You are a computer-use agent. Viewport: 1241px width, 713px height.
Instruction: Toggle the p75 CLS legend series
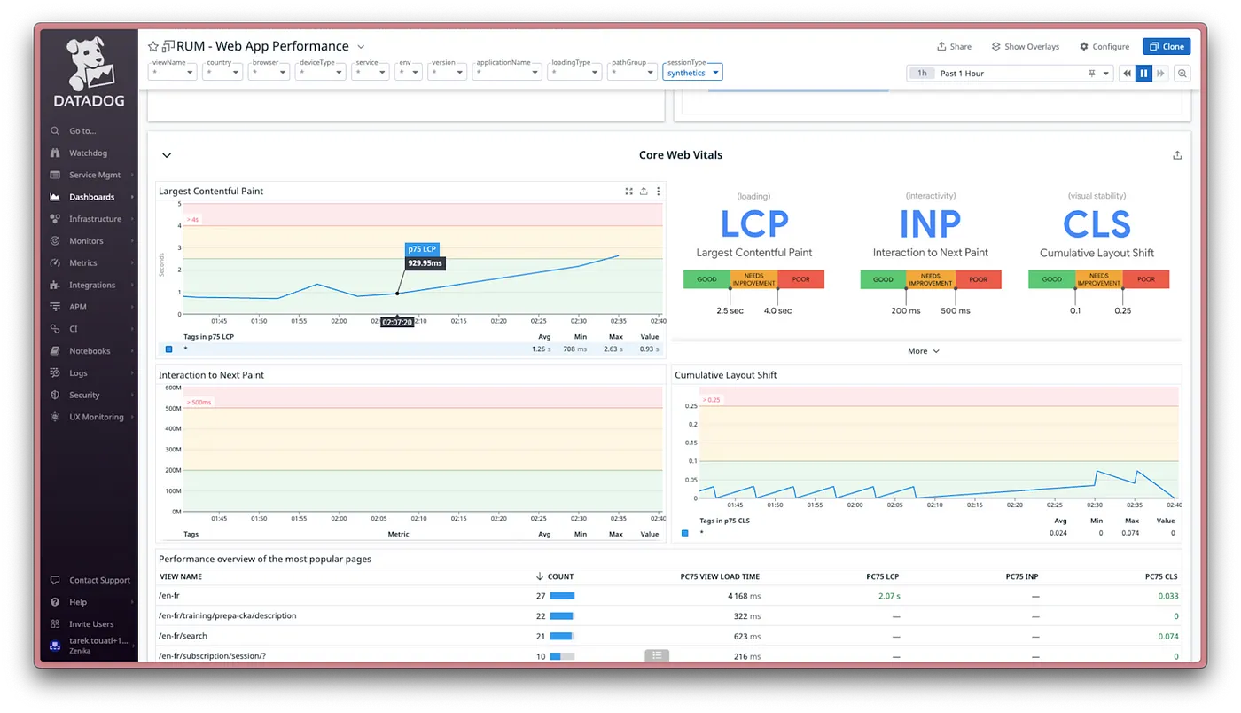click(684, 533)
